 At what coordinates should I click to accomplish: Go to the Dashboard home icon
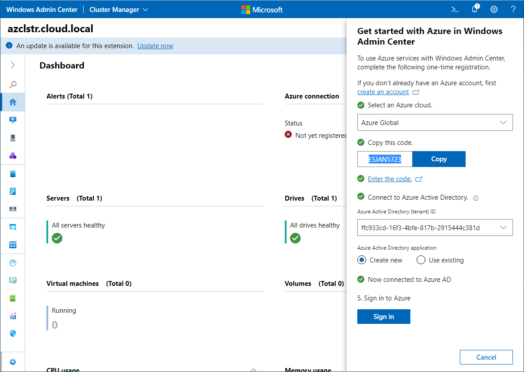tap(13, 102)
